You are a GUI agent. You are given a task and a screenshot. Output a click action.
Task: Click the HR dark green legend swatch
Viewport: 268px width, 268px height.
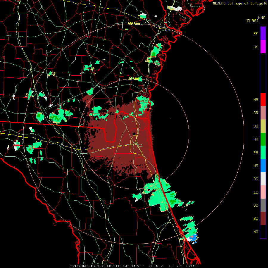[263, 139]
